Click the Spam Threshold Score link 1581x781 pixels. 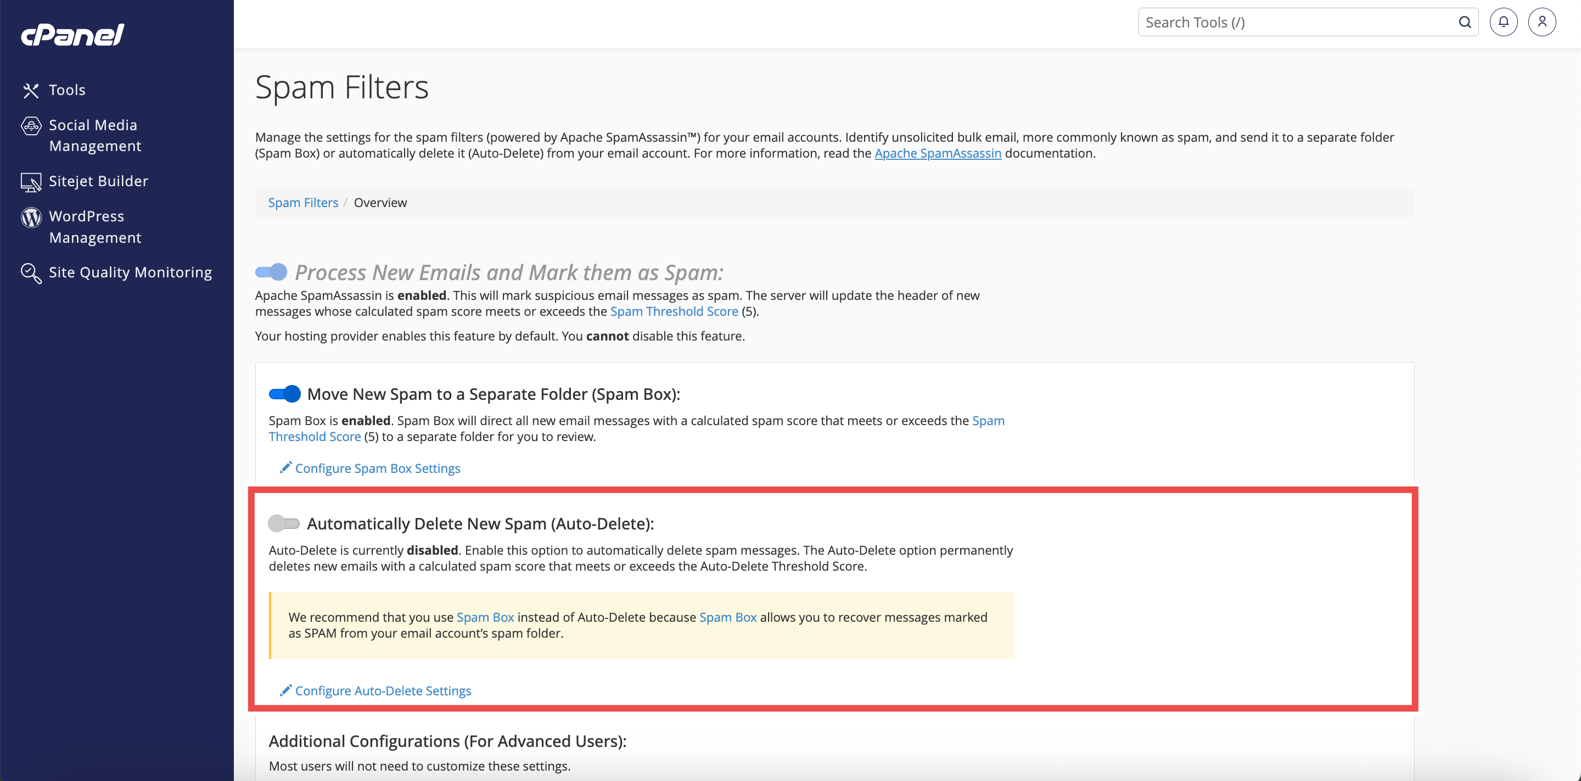[x=673, y=311]
